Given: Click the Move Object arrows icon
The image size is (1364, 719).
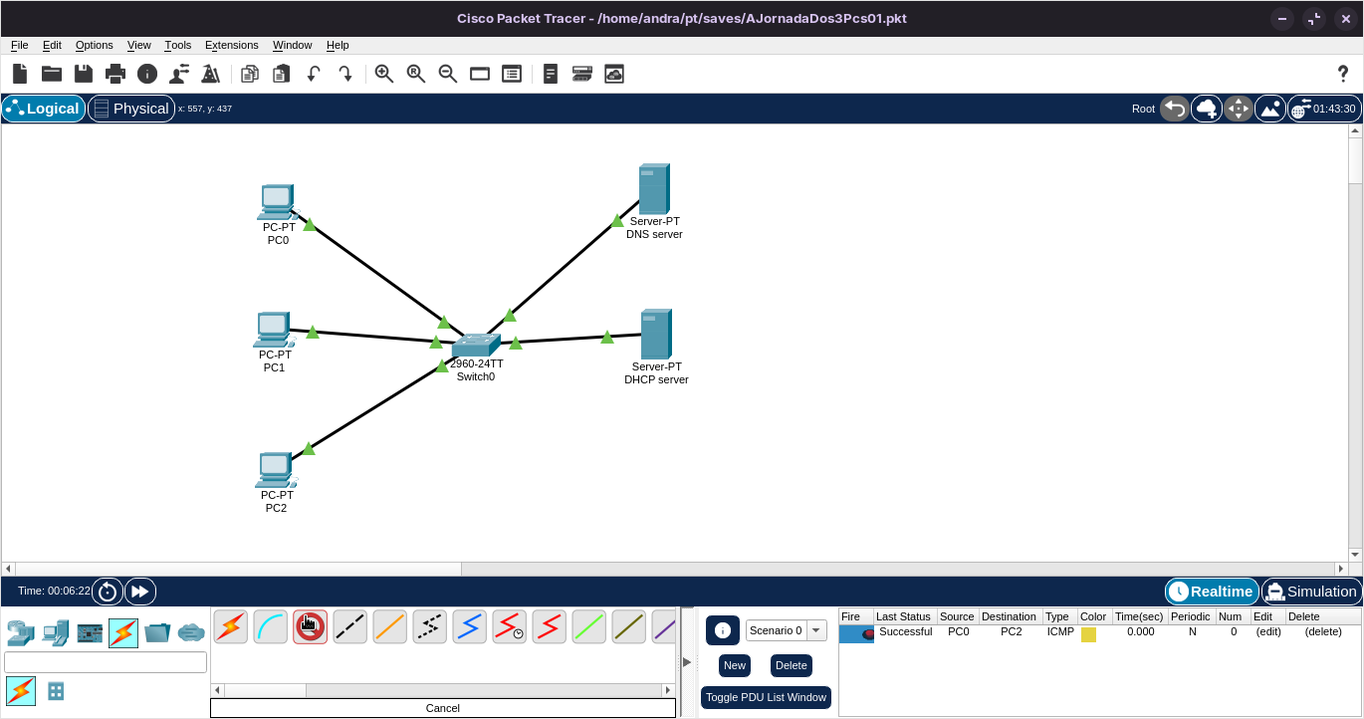Looking at the screenshot, I should click(1239, 109).
